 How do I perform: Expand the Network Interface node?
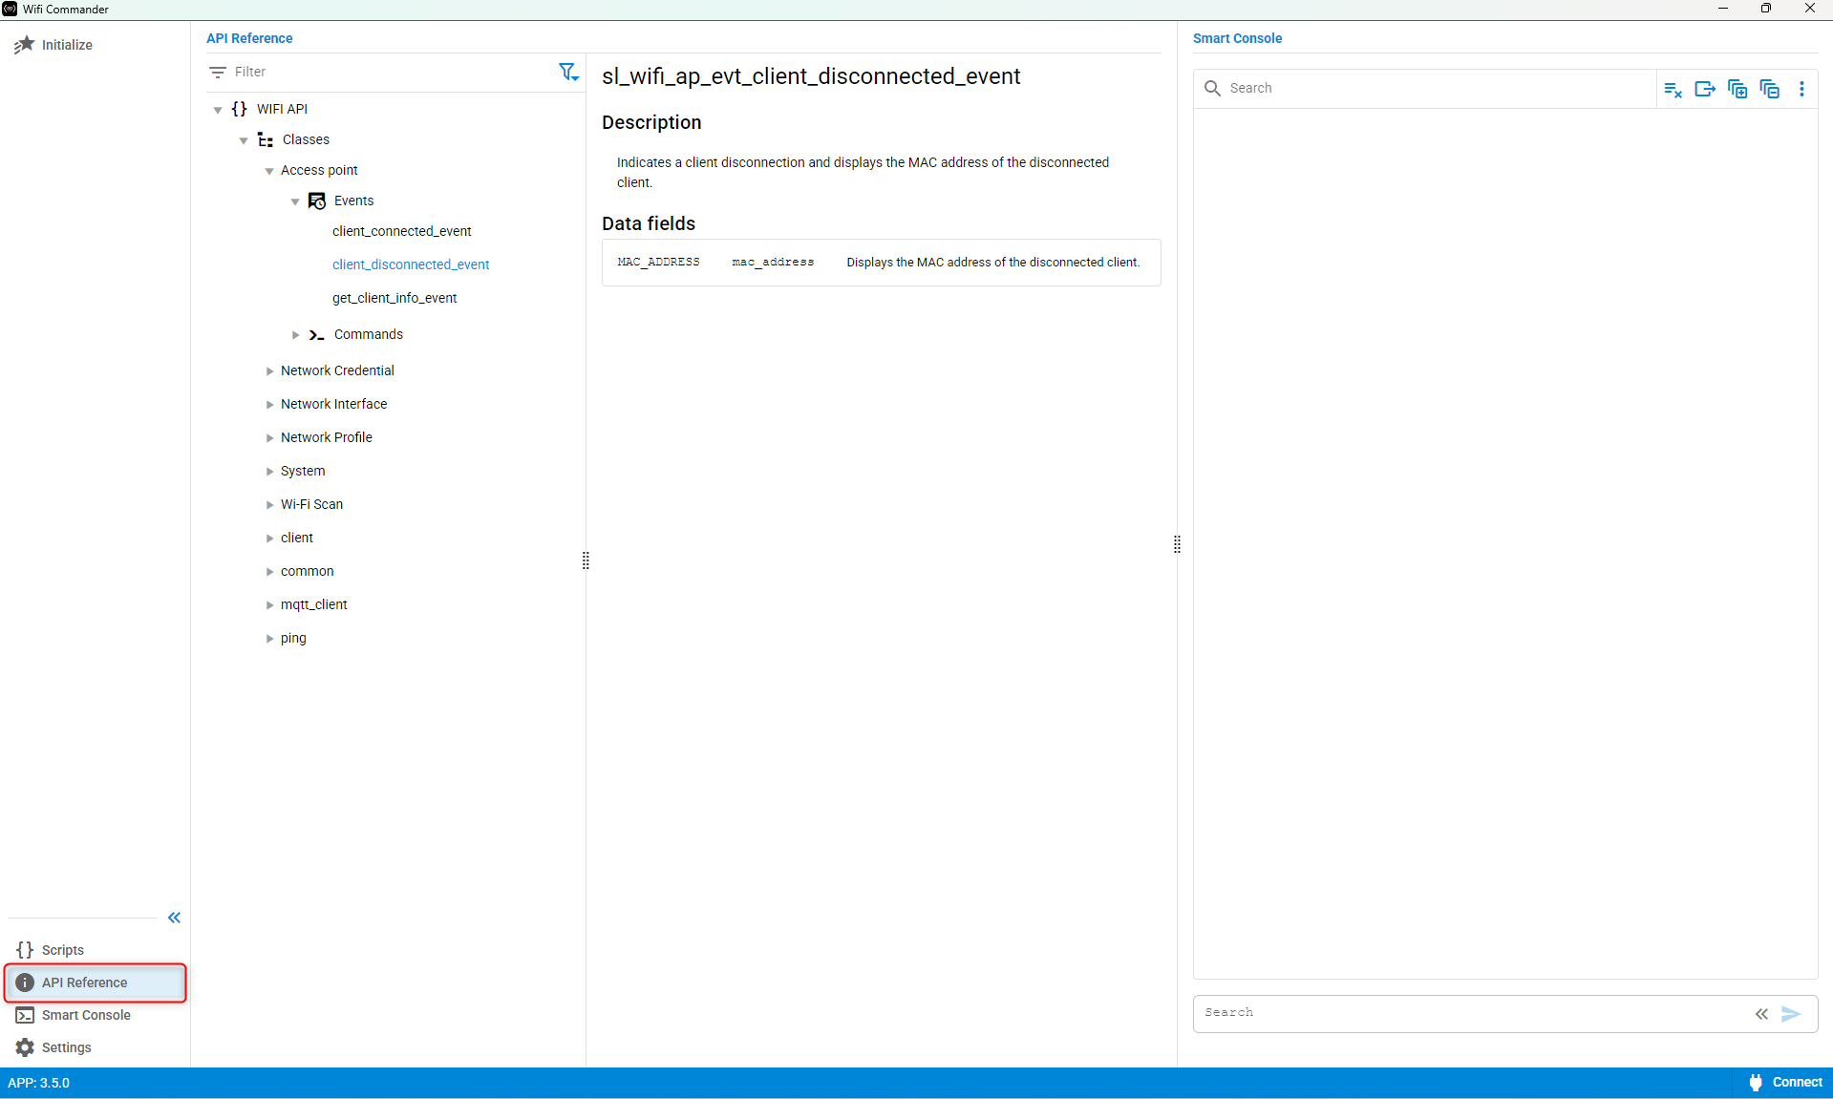pyautogui.click(x=269, y=405)
